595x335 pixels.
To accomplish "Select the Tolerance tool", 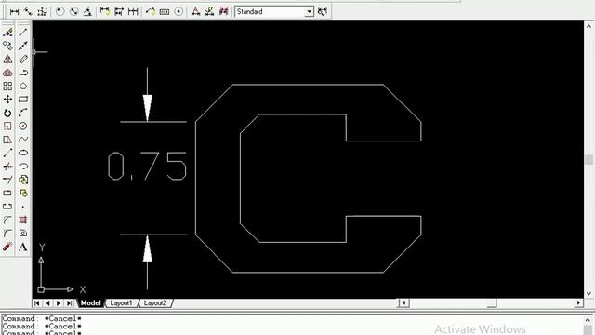I will tap(165, 12).
